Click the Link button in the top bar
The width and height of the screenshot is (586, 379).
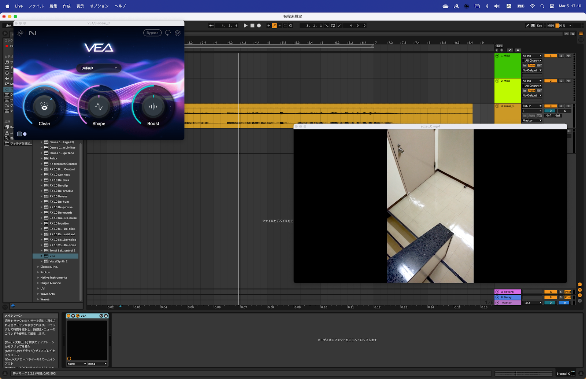8,26
